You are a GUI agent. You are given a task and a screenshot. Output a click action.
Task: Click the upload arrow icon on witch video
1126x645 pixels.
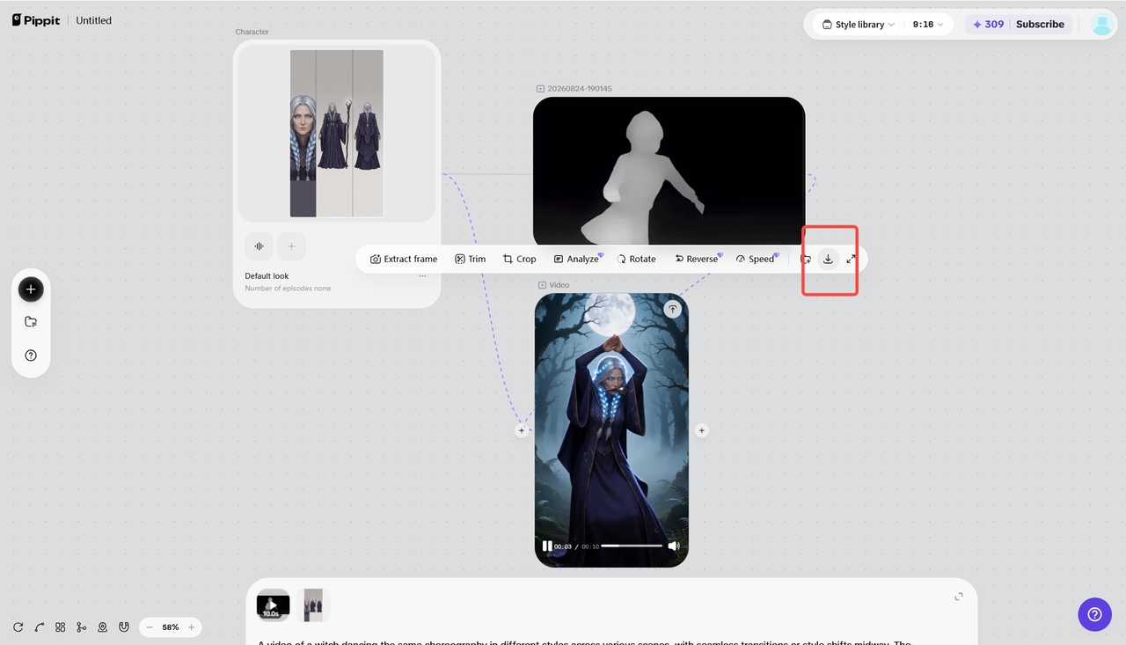point(672,309)
